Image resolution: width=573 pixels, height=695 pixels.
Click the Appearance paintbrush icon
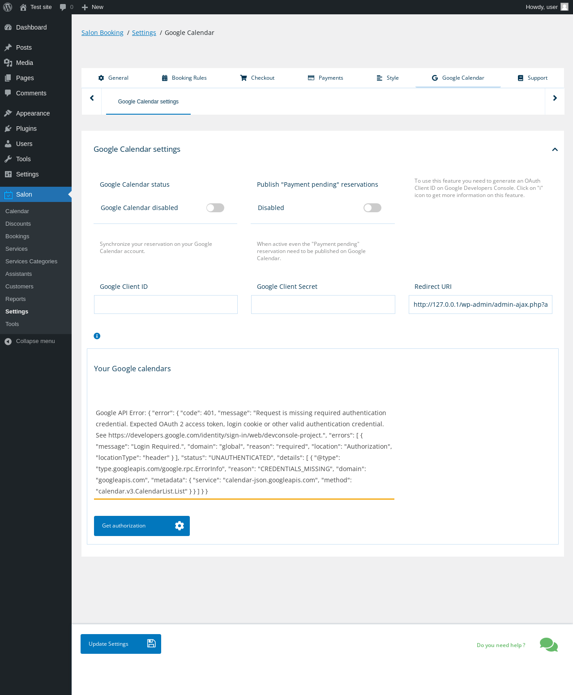(8, 113)
